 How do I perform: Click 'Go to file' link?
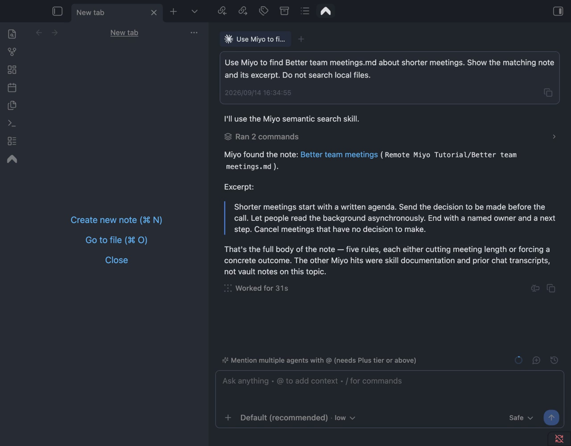(x=116, y=240)
